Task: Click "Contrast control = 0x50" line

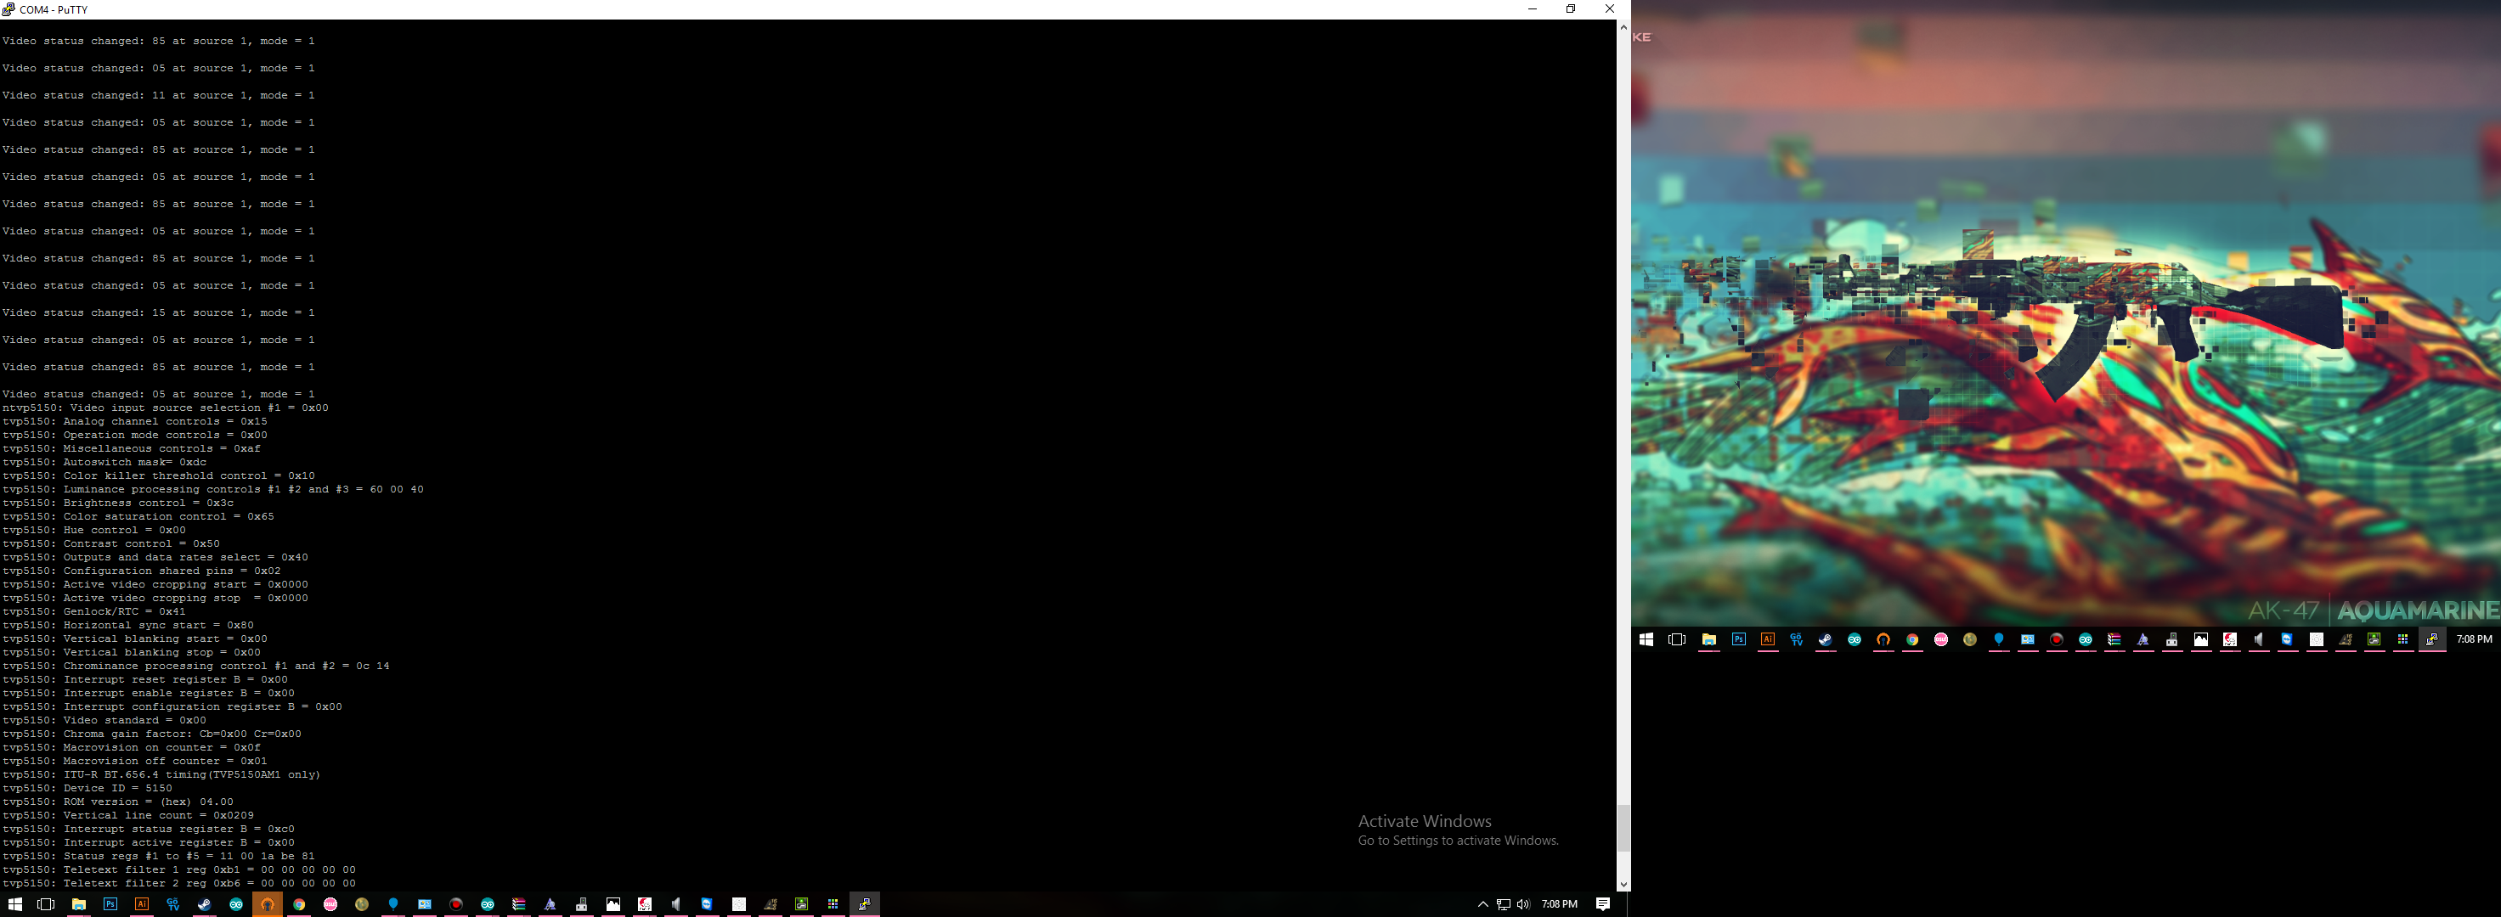Action: coord(110,543)
